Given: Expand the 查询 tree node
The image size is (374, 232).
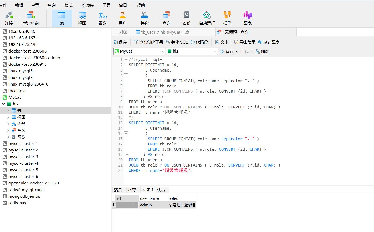Looking at the screenshot, I should pos(8,130).
